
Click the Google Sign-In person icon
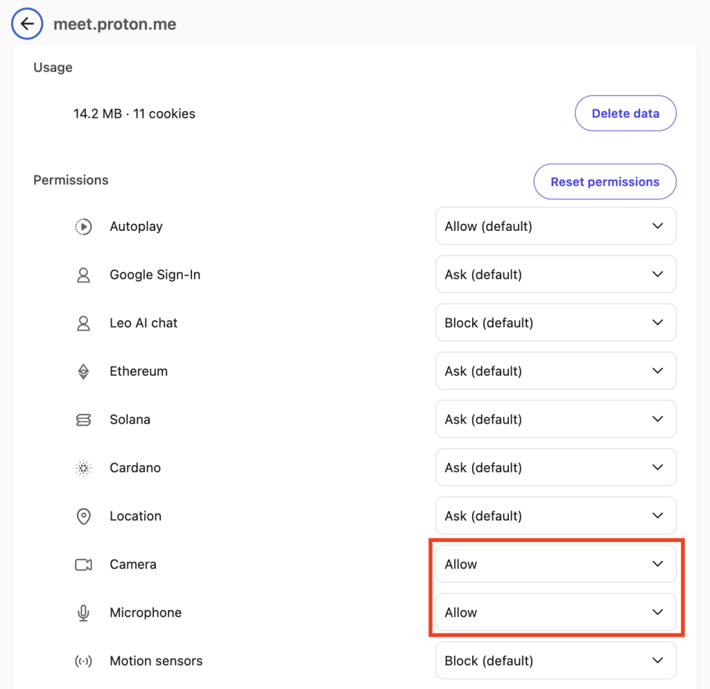pyautogui.click(x=83, y=274)
